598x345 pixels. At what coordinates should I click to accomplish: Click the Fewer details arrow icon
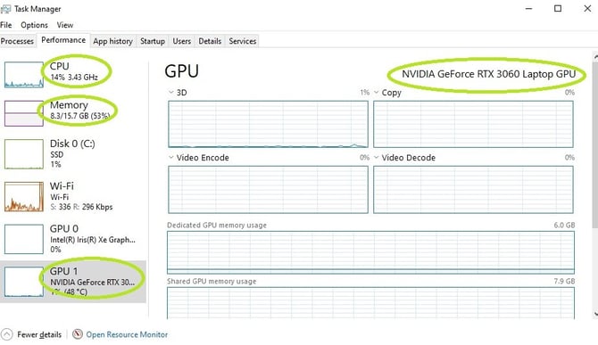click(6, 334)
